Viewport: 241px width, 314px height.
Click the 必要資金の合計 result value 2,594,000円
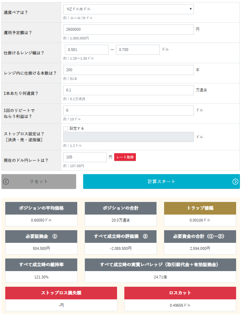pyautogui.click(x=200, y=248)
